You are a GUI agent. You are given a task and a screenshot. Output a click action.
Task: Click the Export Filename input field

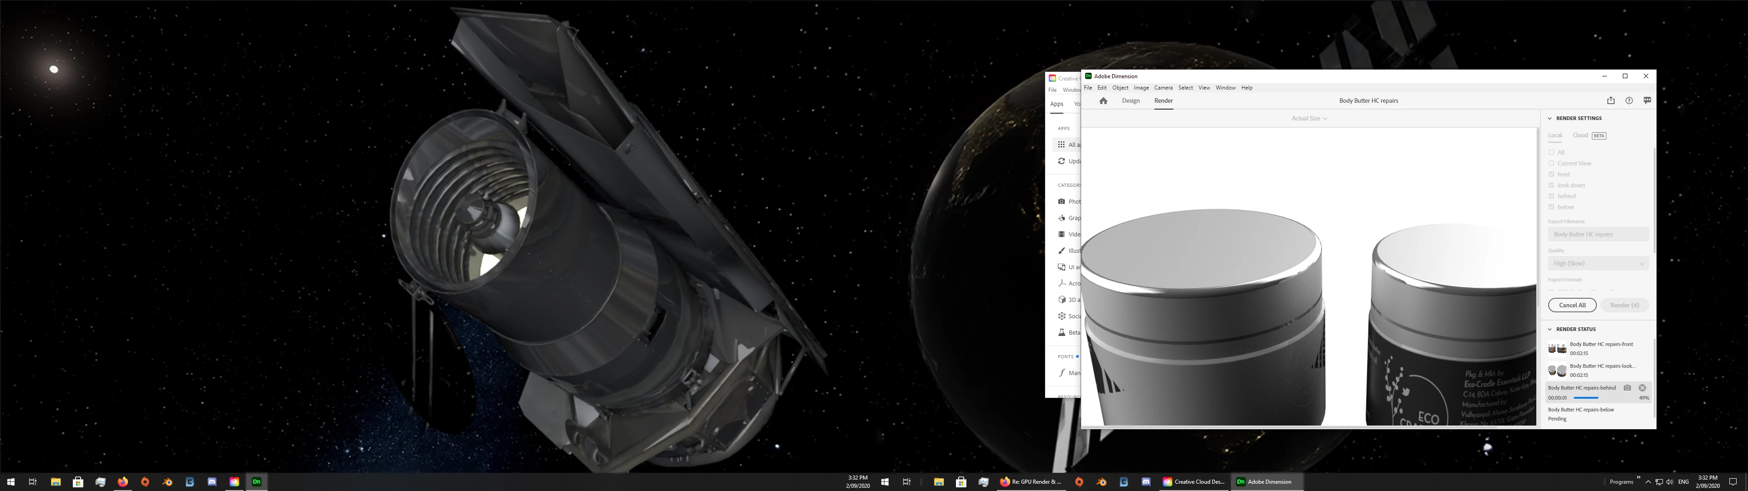click(x=1598, y=234)
